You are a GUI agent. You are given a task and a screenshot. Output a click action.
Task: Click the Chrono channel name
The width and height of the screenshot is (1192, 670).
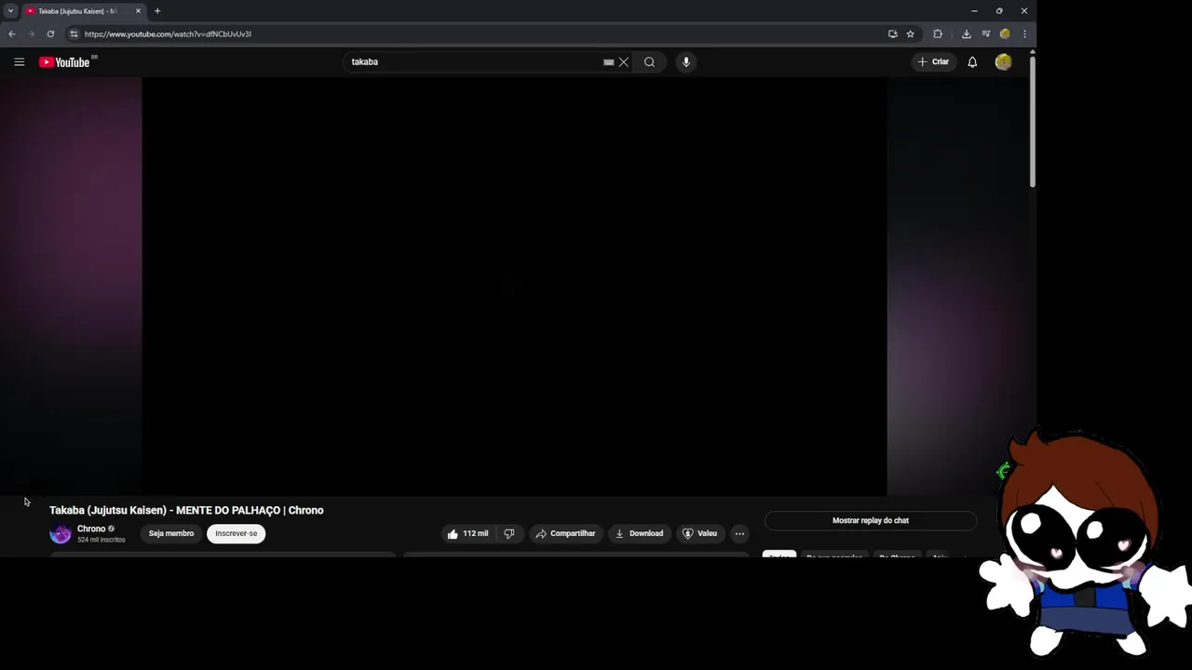(x=91, y=529)
